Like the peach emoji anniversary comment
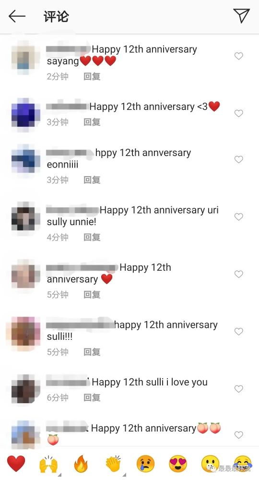 tap(239, 435)
